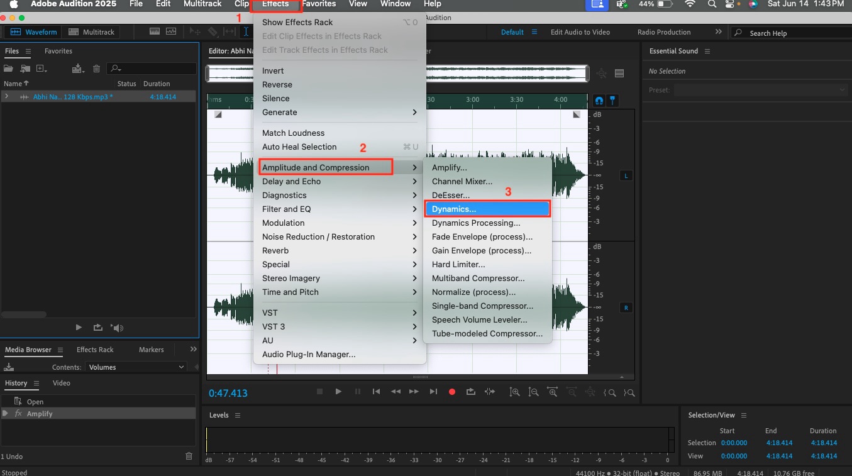Switch to Multitrack view
The height and width of the screenshot is (476, 852).
point(91,31)
